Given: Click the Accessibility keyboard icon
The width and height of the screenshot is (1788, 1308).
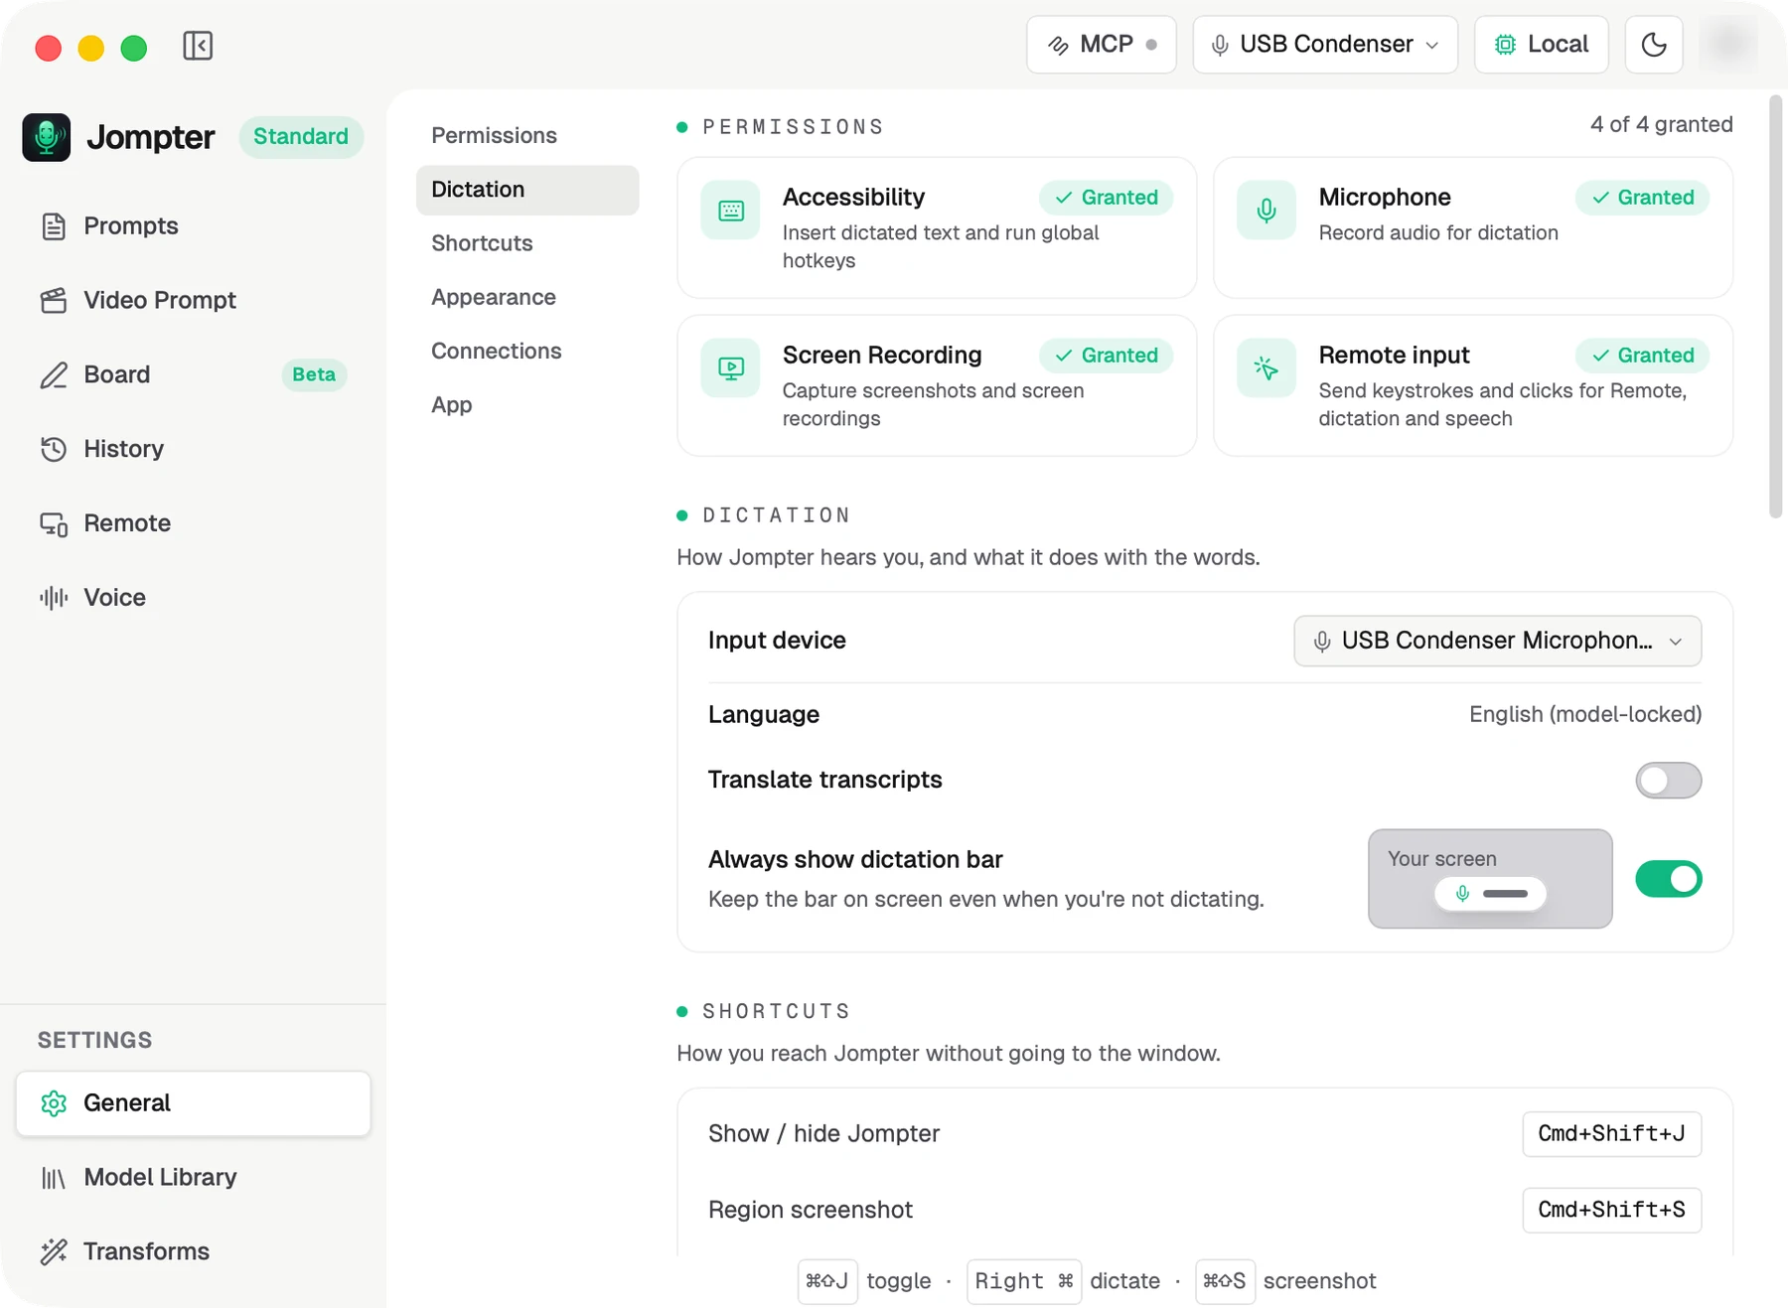Looking at the screenshot, I should [731, 211].
